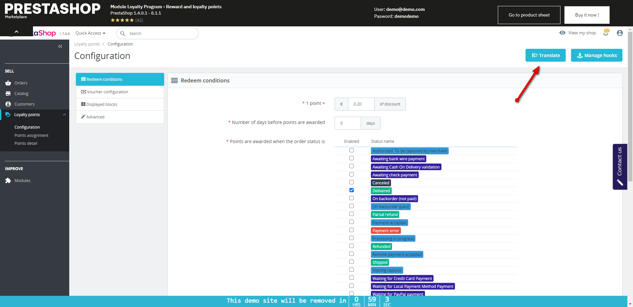This screenshot has width=633, height=307.
Task: Click the Canceled dark status label
Action: [381, 183]
